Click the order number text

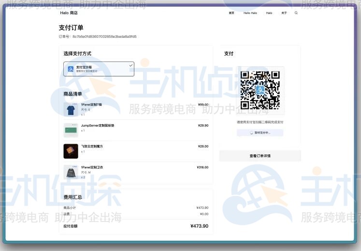[x=98, y=36]
